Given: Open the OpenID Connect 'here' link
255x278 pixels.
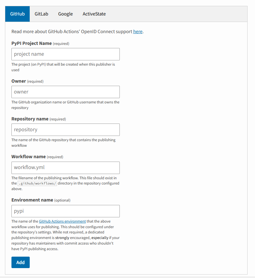Looking at the screenshot, I should click(138, 32).
